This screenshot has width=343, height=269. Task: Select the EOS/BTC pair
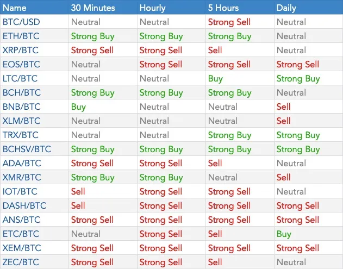click(x=21, y=64)
